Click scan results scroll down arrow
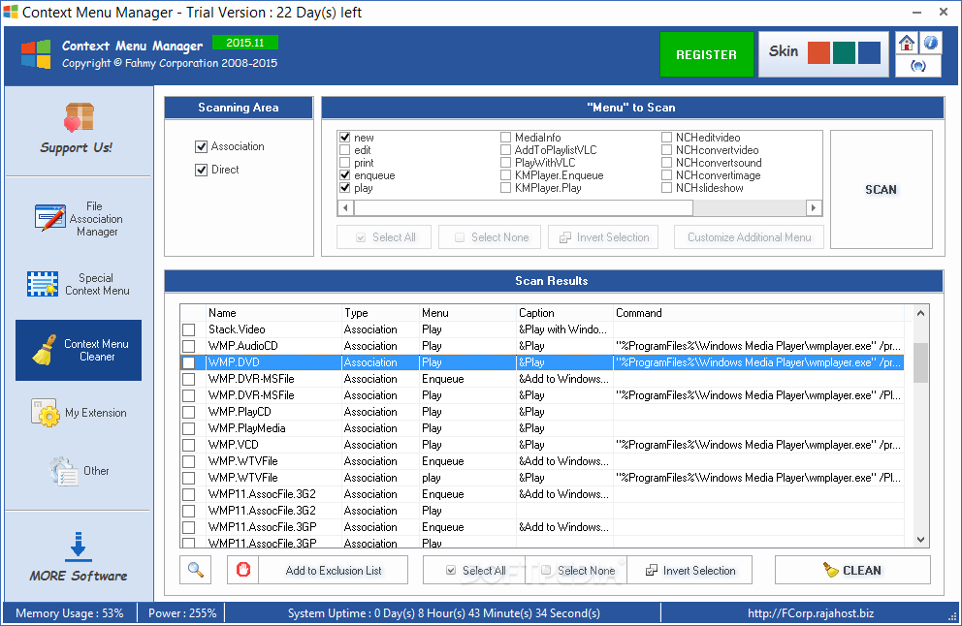This screenshot has height=626, width=962. pyautogui.click(x=920, y=540)
